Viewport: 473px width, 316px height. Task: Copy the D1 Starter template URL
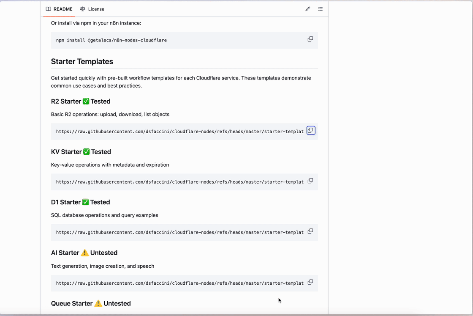coord(310,231)
